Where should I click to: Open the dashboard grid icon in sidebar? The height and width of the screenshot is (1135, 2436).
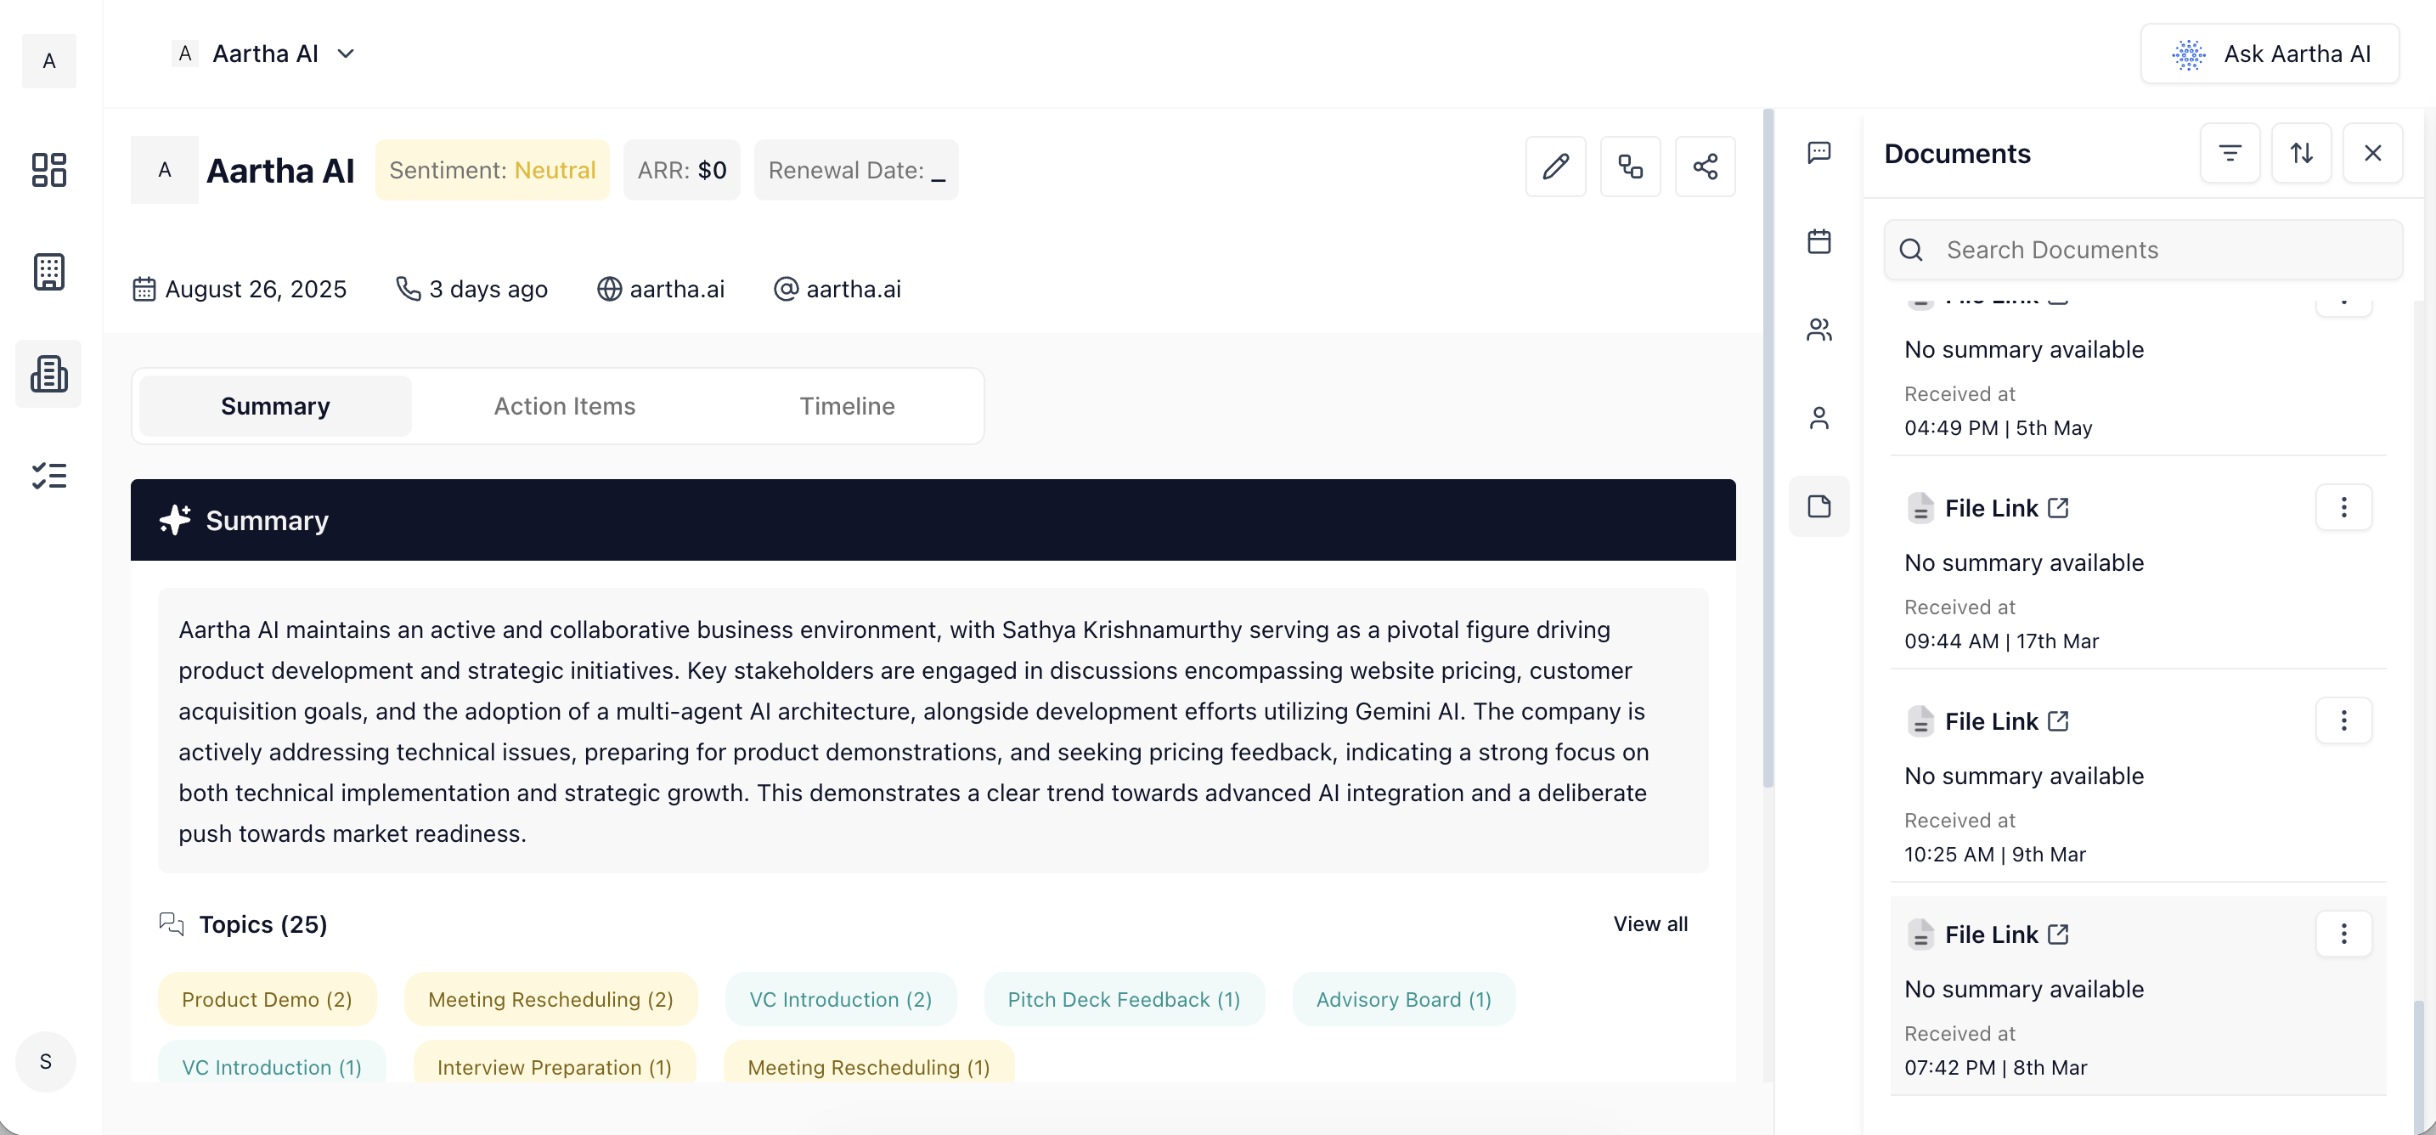[x=48, y=170]
